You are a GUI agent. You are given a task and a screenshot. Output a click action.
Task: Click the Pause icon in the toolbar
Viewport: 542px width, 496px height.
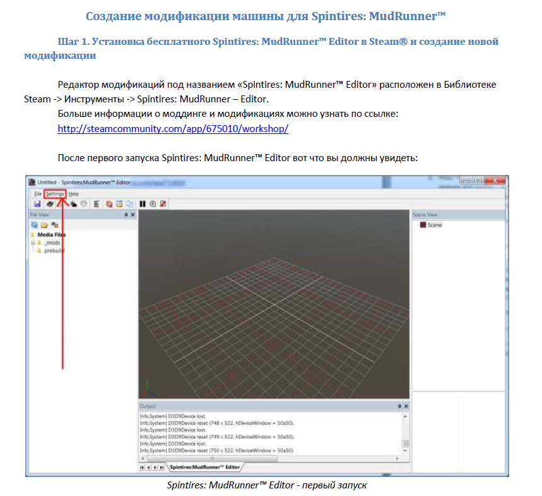click(143, 204)
